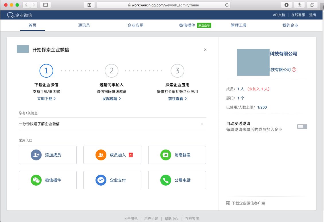
Task: Click the Safari share icon
Action: (299, 5)
